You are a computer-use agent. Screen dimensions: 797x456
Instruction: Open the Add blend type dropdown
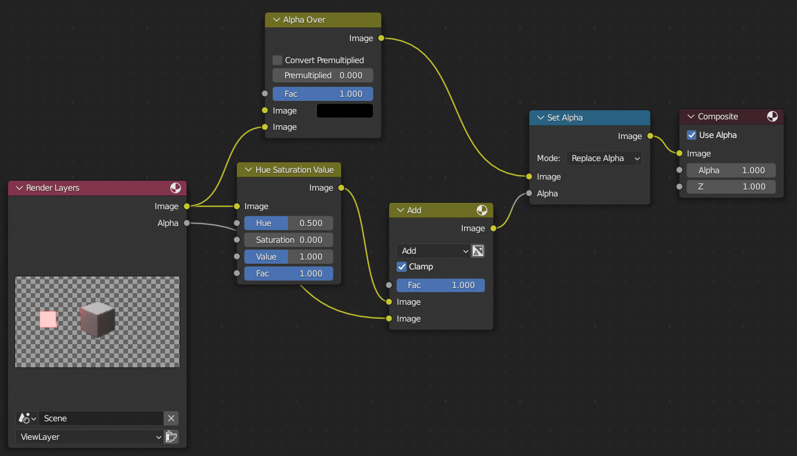tap(433, 251)
